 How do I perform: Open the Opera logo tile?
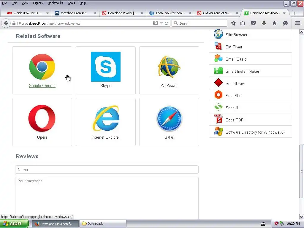pyautogui.click(x=42, y=118)
